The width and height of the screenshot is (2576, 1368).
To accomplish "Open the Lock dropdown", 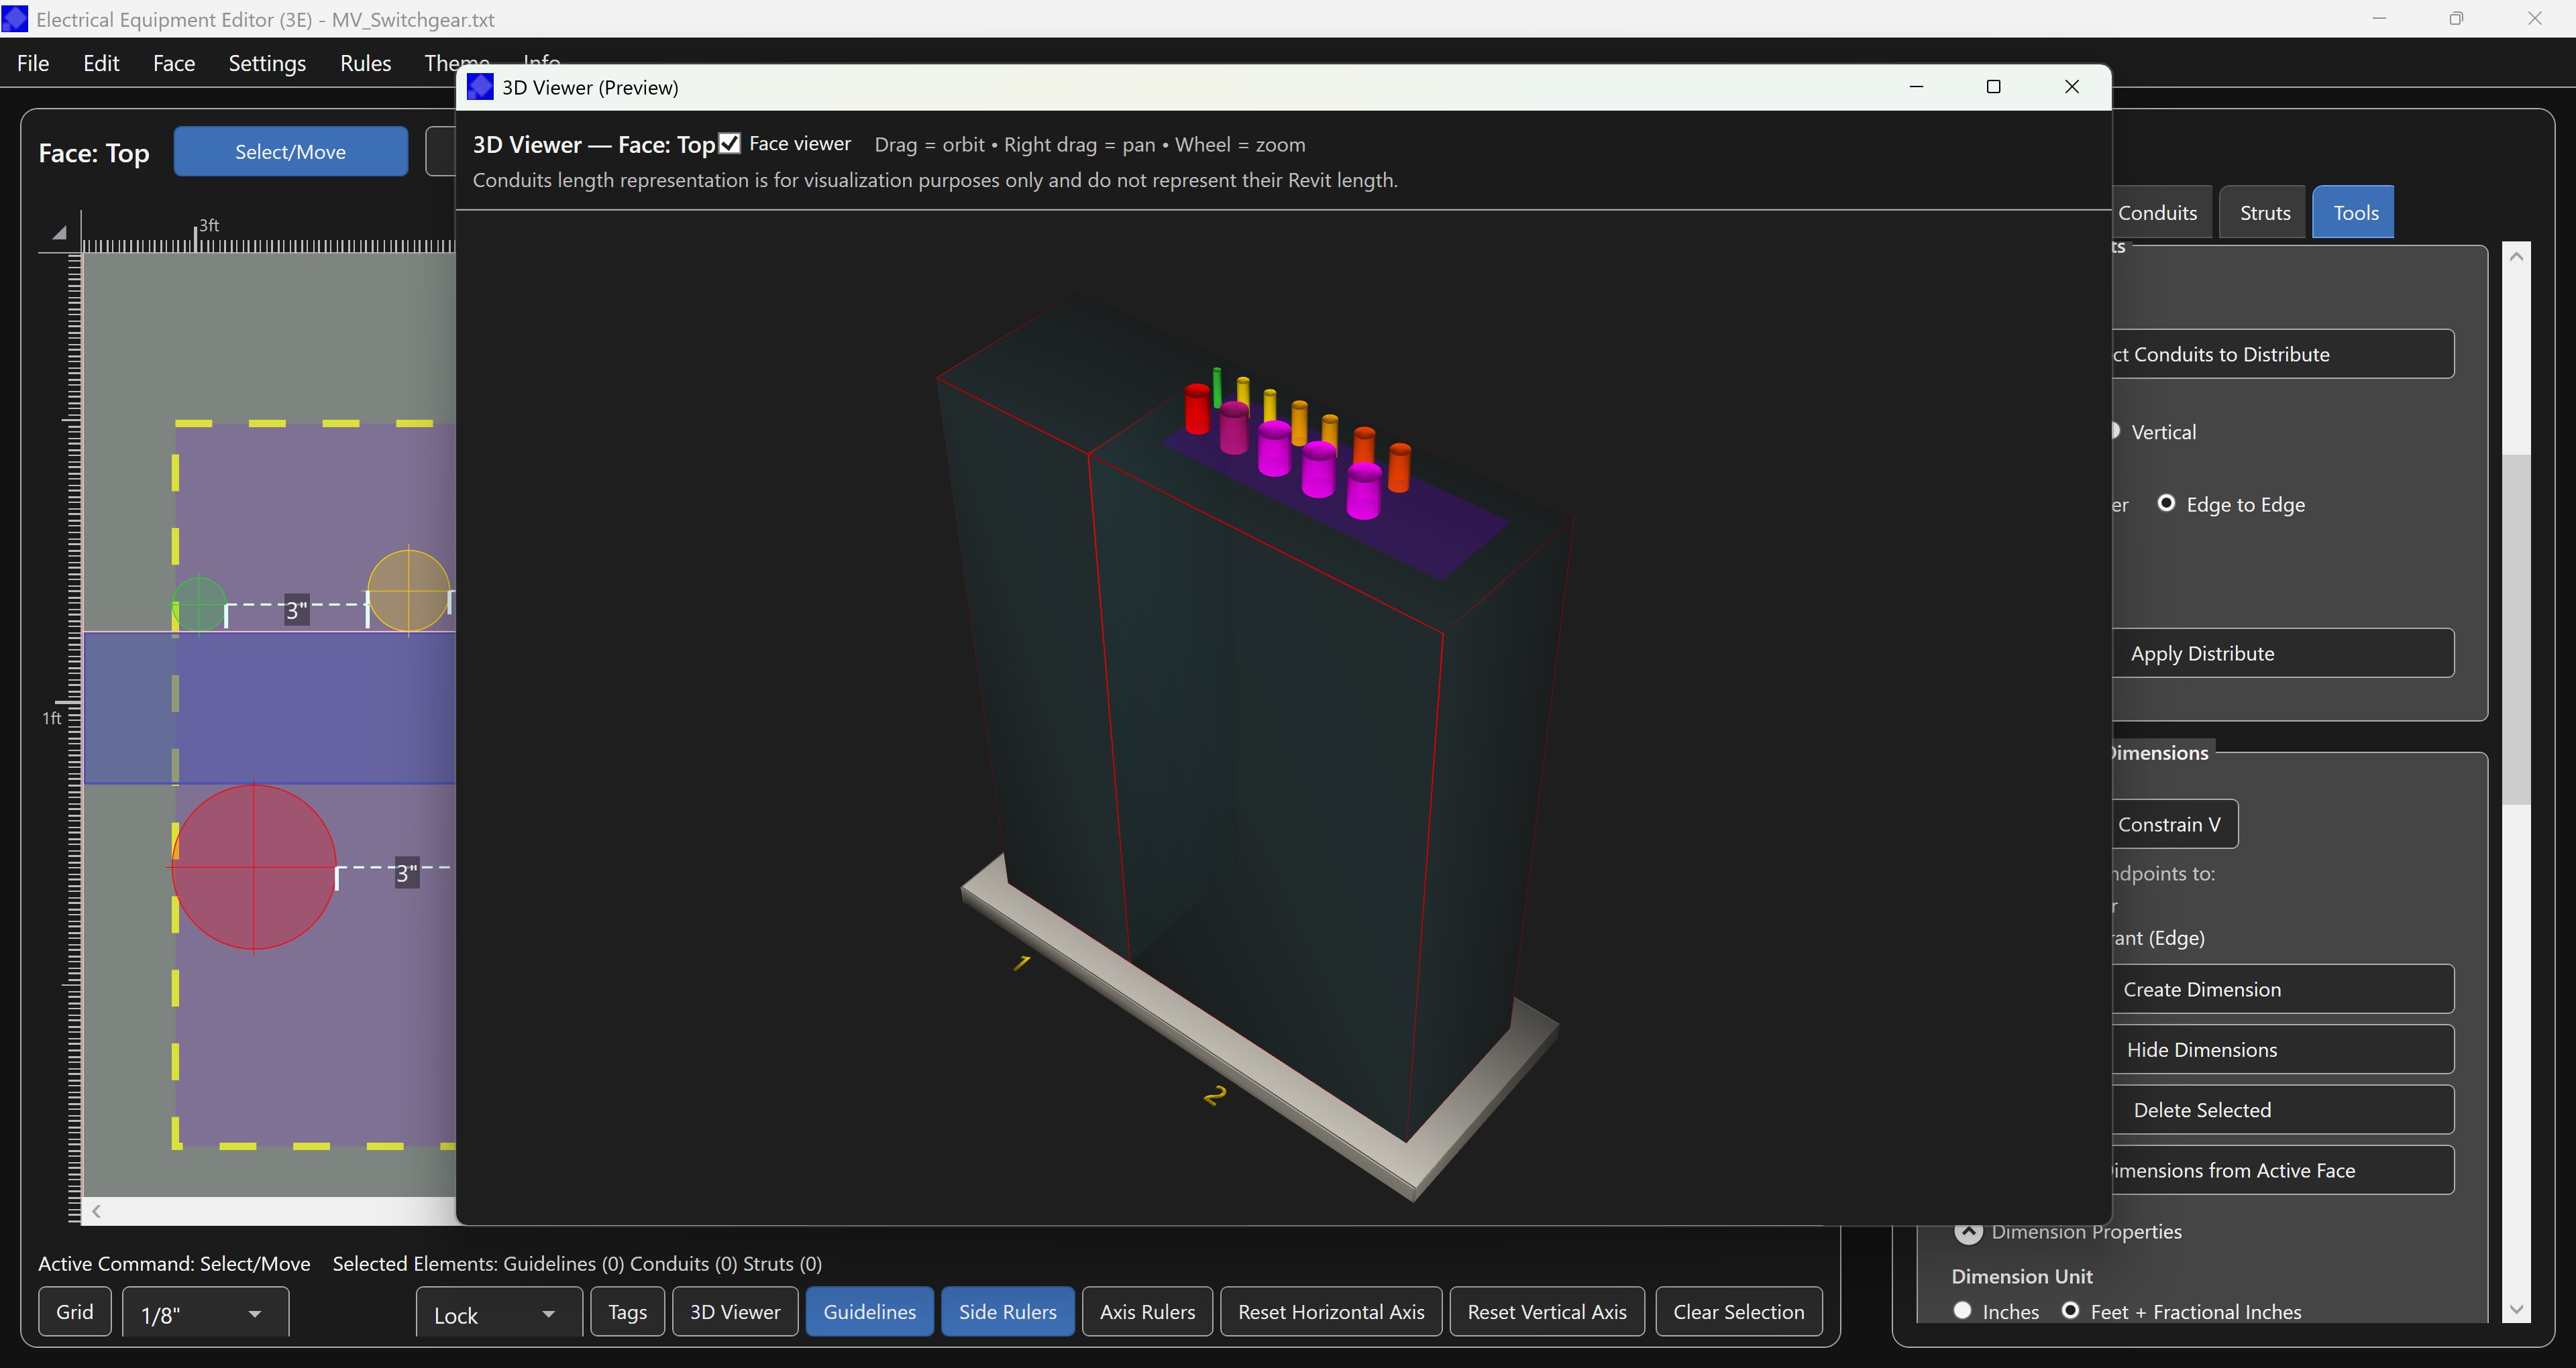I will pos(497,1313).
